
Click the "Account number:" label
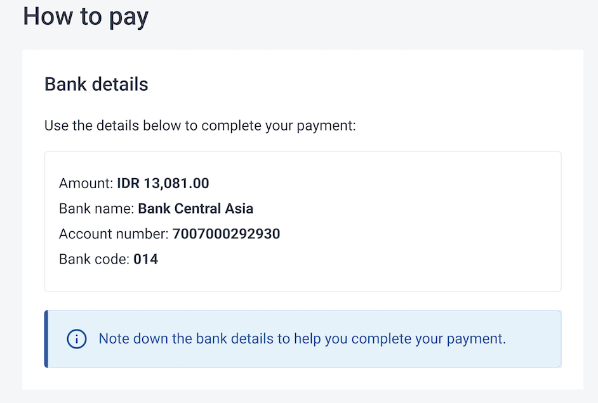[x=114, y=234]
